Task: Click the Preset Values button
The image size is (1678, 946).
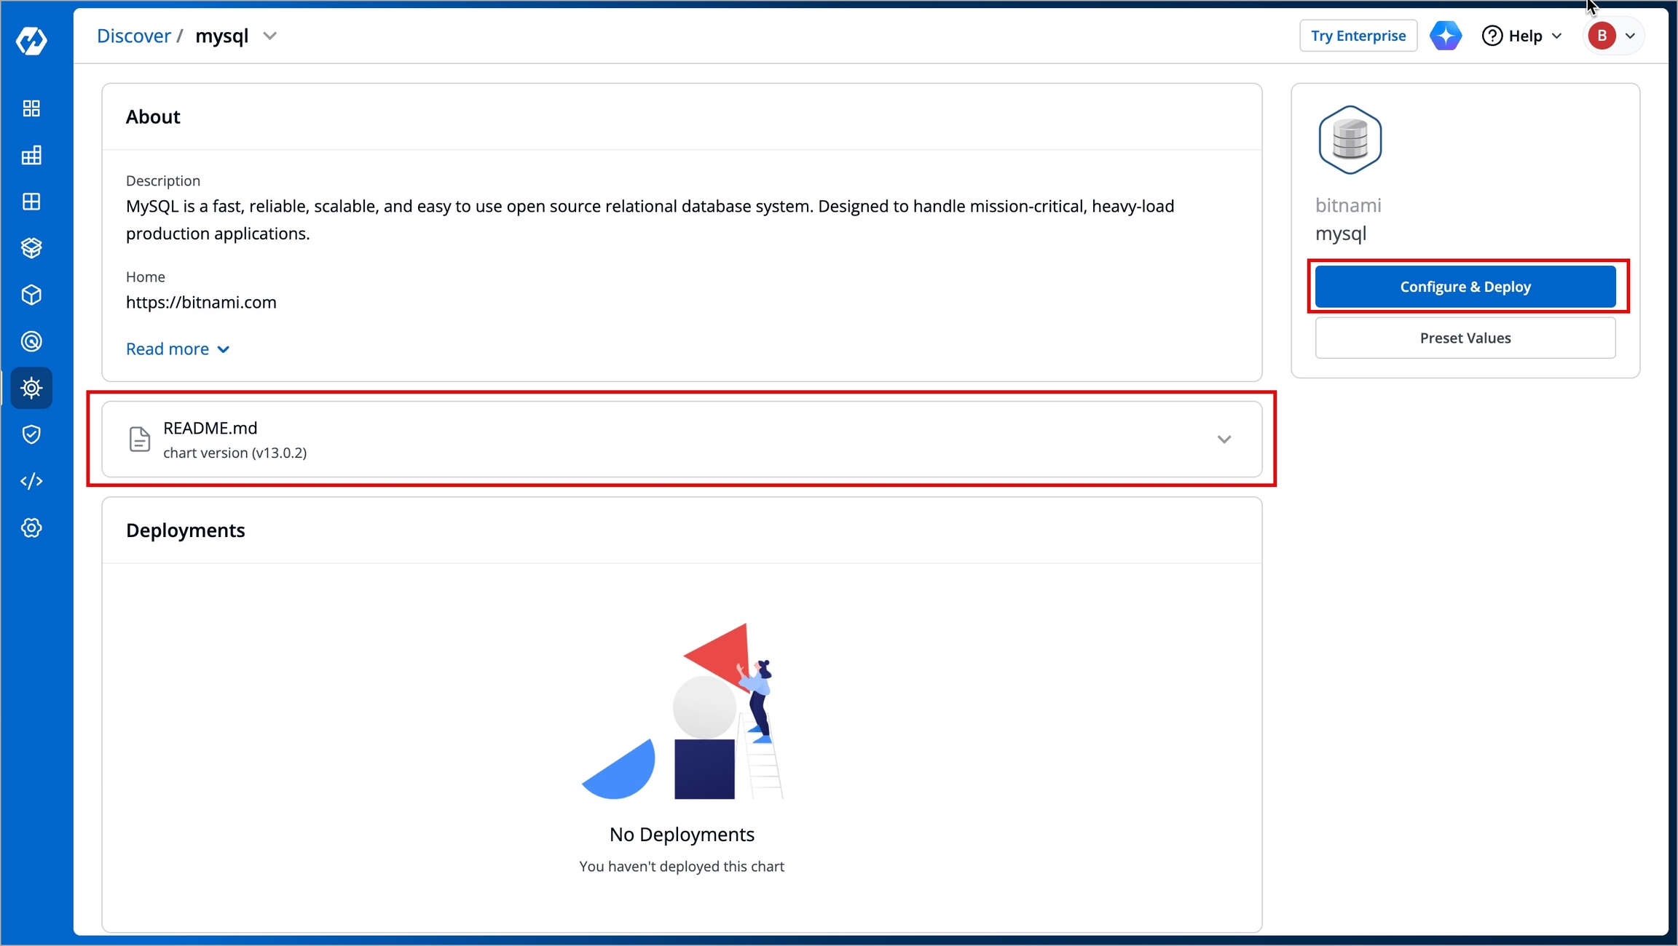Action: 1465,338
